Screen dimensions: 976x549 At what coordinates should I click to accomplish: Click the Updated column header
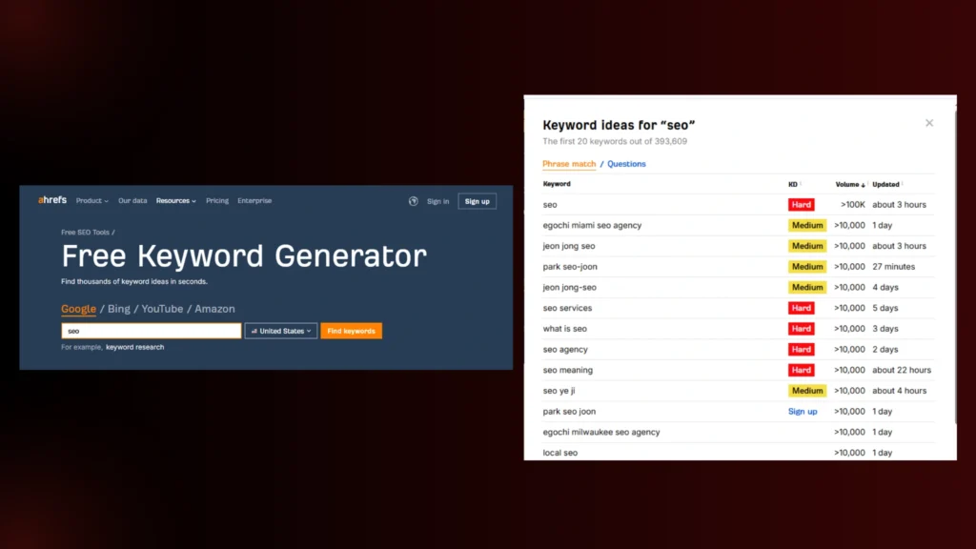click(x=885, y=184)
